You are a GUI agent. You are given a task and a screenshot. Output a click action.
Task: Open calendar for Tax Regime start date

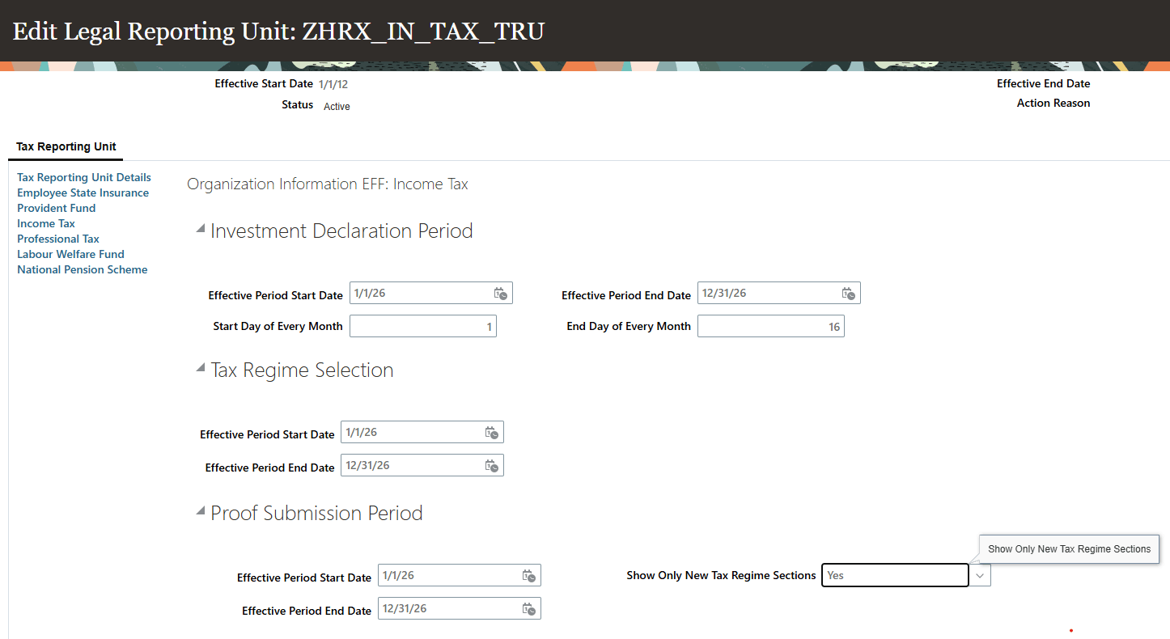[x=492, y=433]
